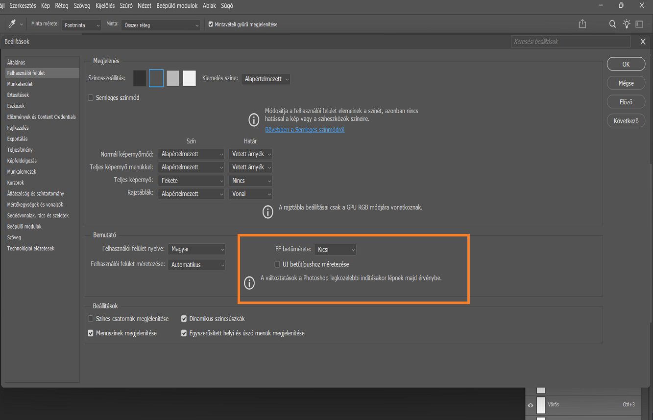Uncheck Mintavételi gyűrű megjelenítése

210,23
